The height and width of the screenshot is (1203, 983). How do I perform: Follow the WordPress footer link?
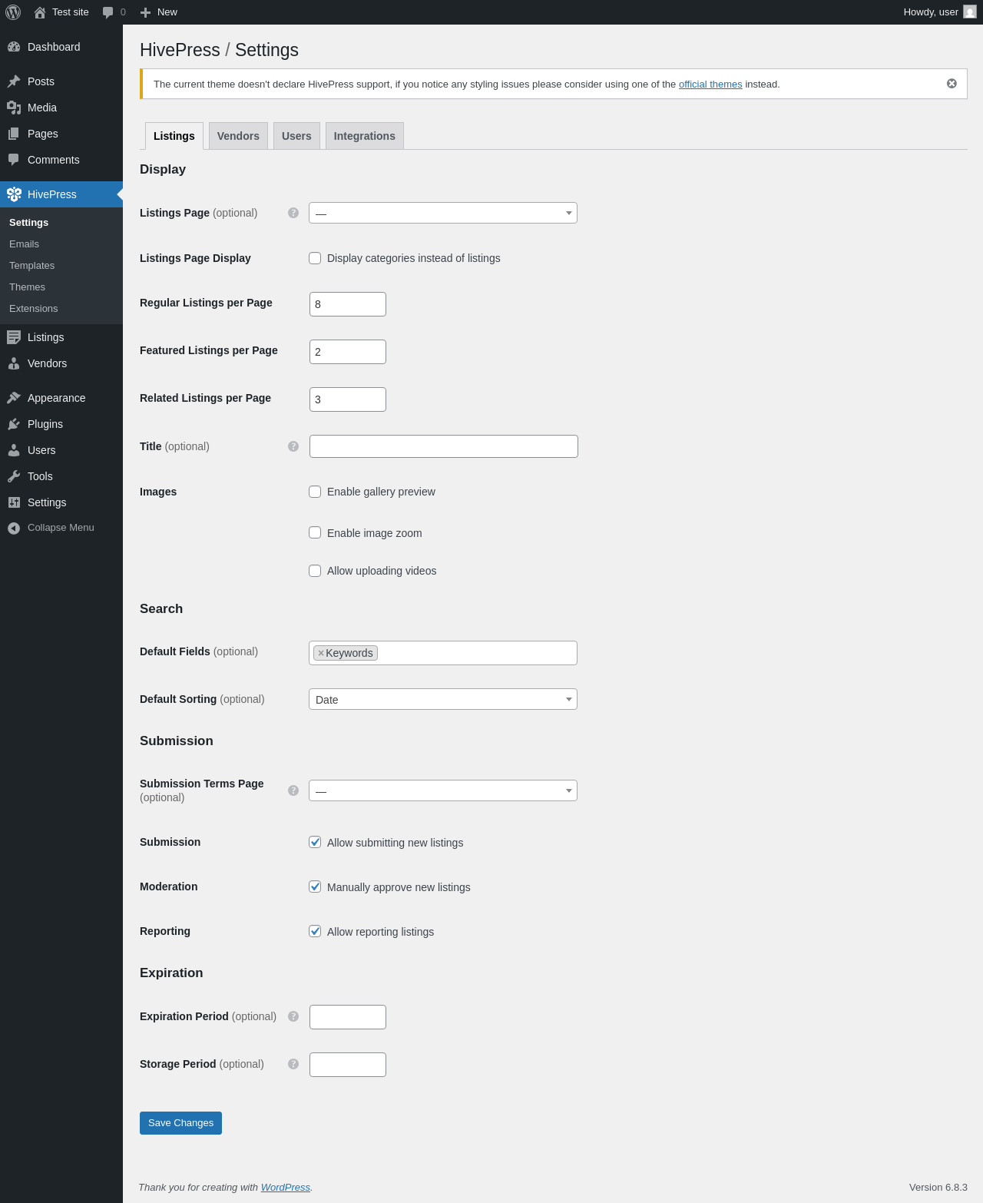click(286, 1188)
